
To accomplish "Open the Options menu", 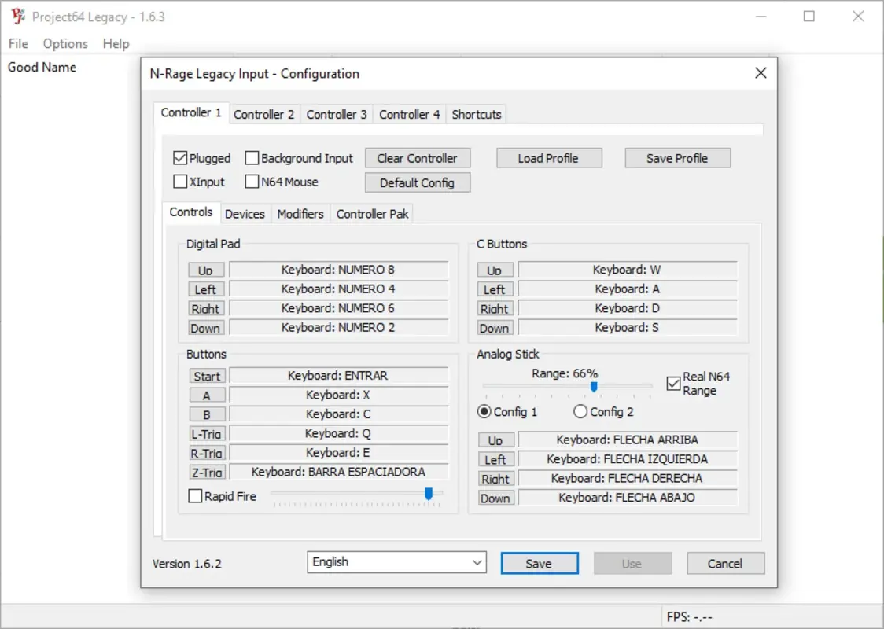I will (64, 43).
